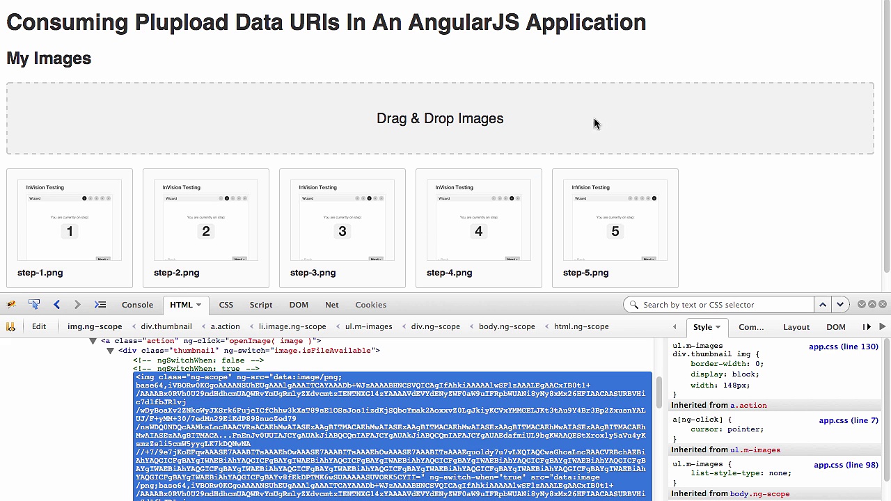
Task: Jump to previous search result arrow
Action: 823,305
